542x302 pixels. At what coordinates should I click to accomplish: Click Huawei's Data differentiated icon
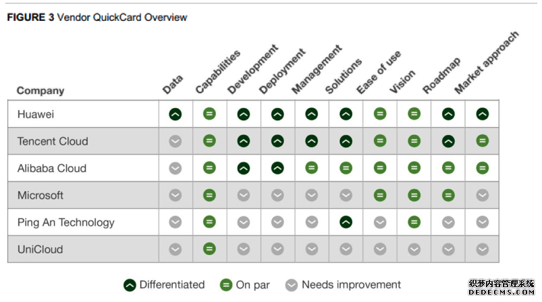pos(175,114)
